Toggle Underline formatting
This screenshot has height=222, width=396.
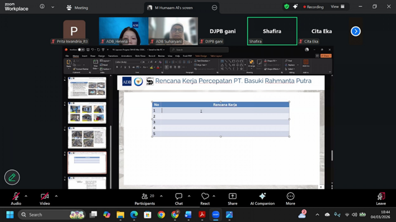click(x=125, y=67)
